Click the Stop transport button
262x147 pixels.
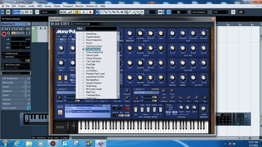(77, 12)
